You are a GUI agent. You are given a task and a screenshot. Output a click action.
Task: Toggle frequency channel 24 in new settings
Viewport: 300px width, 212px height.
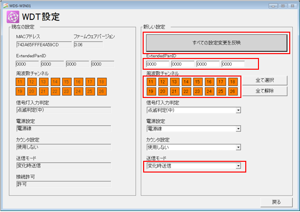coord(209,91)
